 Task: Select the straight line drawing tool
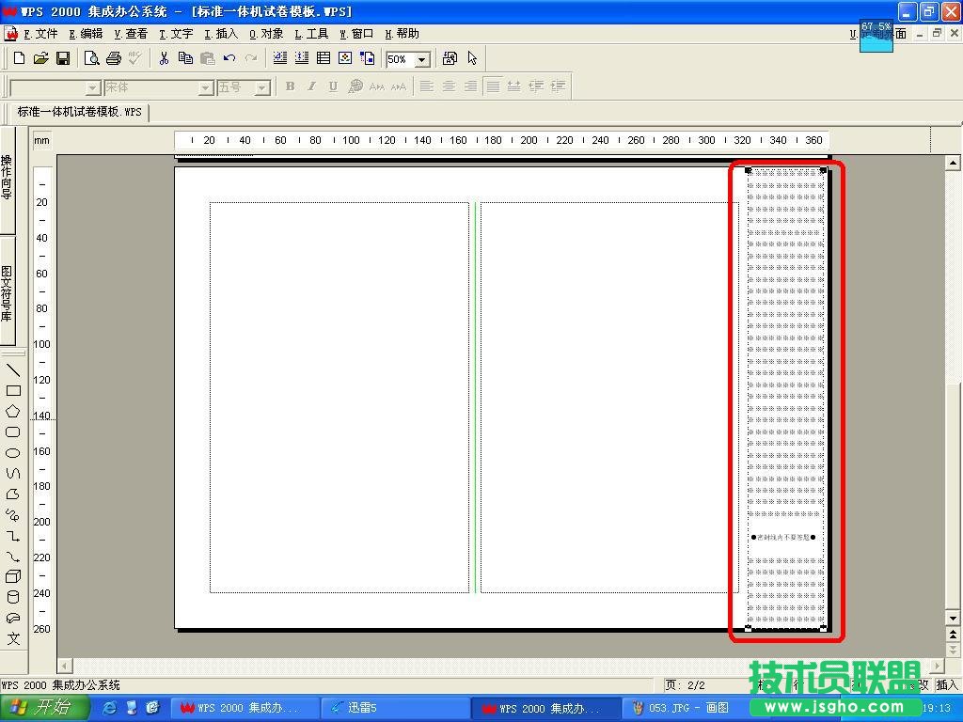click(x=13, y=370)
